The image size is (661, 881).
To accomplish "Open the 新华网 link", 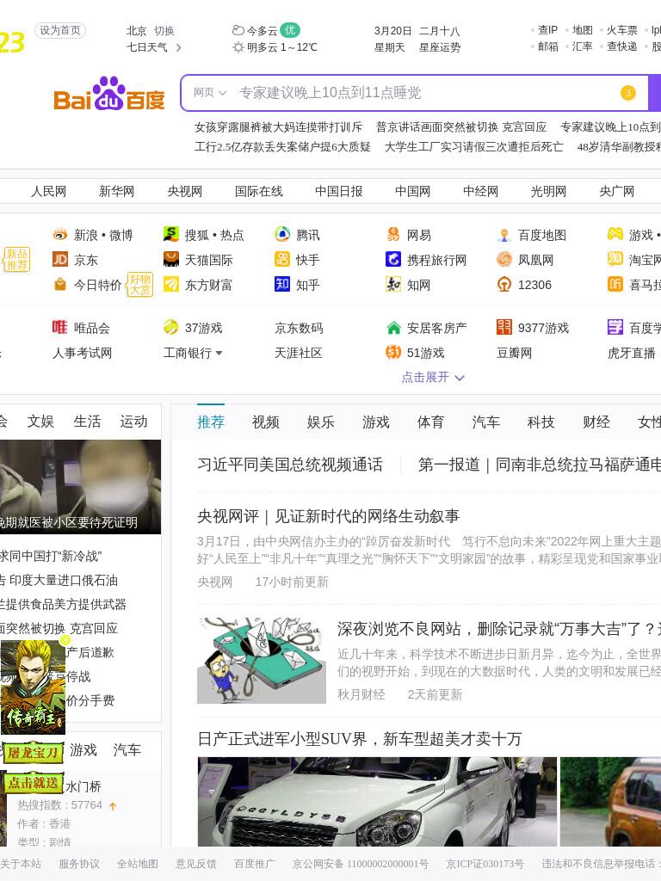I will tap(116, 192).
